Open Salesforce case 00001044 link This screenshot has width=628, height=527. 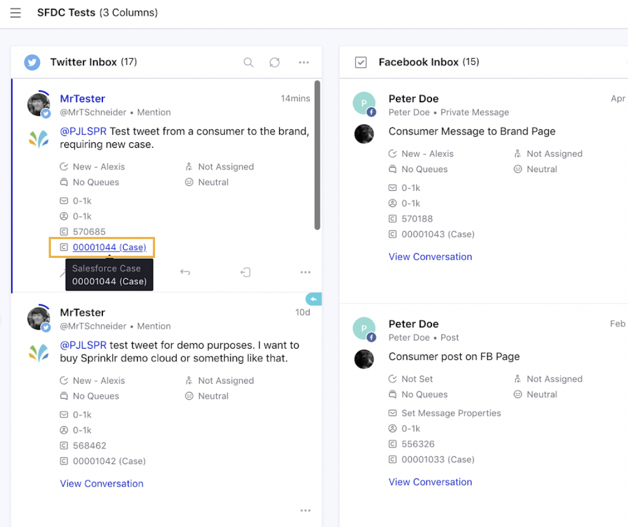[x=109, y=247]
